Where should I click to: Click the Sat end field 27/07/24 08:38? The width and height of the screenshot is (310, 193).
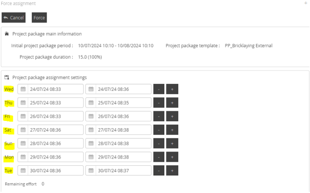point(123,130)
